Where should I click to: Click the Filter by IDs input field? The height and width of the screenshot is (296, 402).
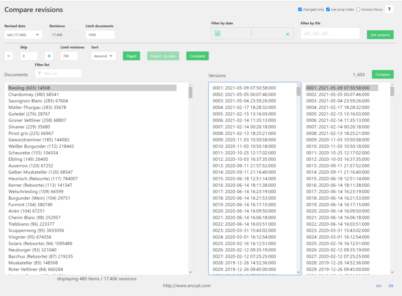pyautogui.click(x=330, y=34)
